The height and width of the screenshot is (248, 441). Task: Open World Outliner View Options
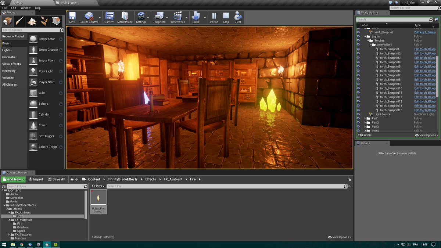pyautogui.click(x=426, y=135)
